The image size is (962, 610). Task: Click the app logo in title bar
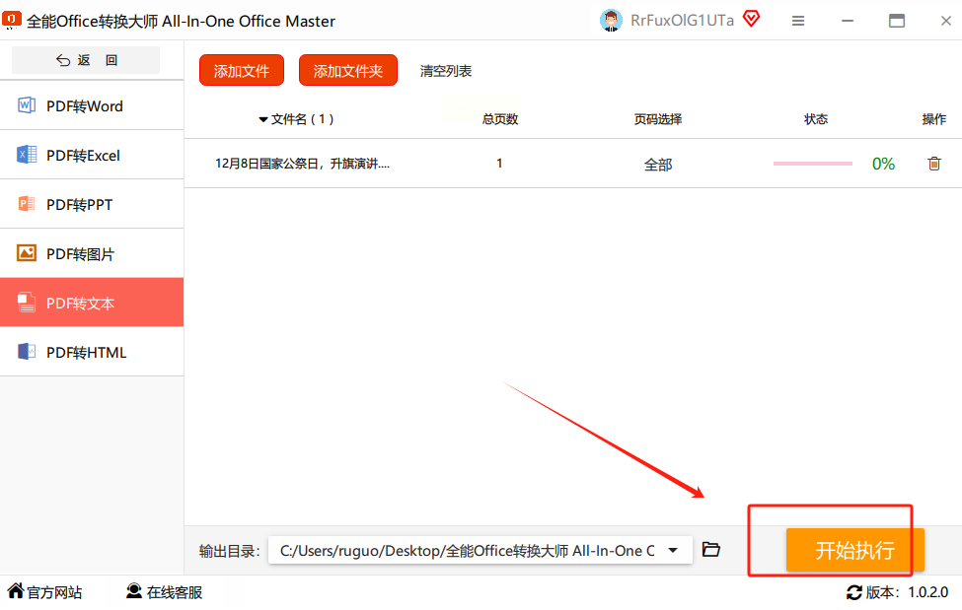12,21
